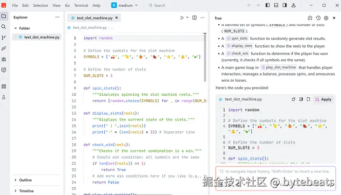Start a new chat in Trae panel
Screen dimensions: 341x195
click(310, 18)
